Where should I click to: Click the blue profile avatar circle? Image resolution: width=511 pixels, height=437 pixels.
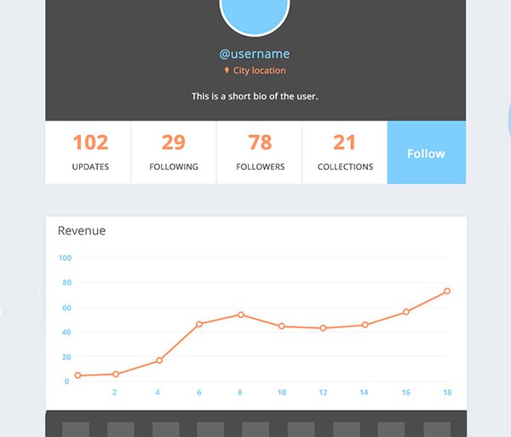coord(255,12)
